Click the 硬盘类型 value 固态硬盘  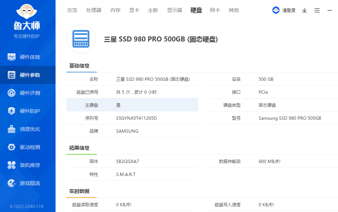[267, 105]
